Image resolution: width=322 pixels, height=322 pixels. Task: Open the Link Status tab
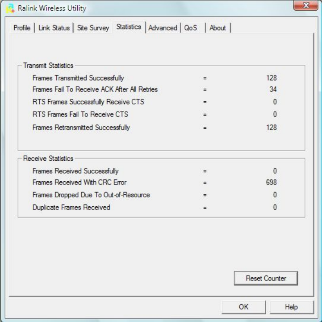click(x=54, y=28)
